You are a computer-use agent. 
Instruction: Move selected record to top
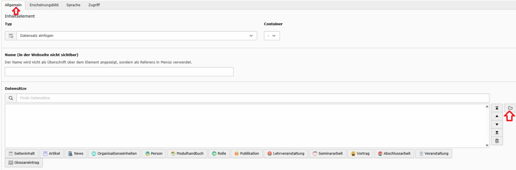coord(497,108)
